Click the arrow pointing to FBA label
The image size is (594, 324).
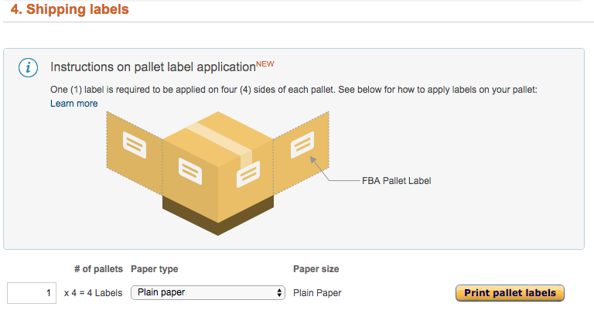click(320, 169)
